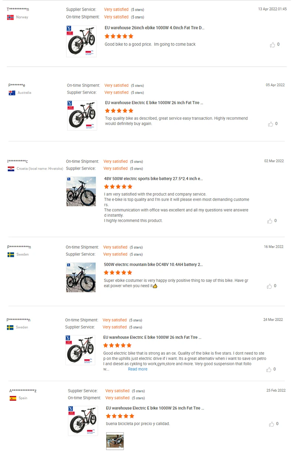Open fat tire bike thumbnail in Norway review
The image size is (293, 455).
click(81, 41)
